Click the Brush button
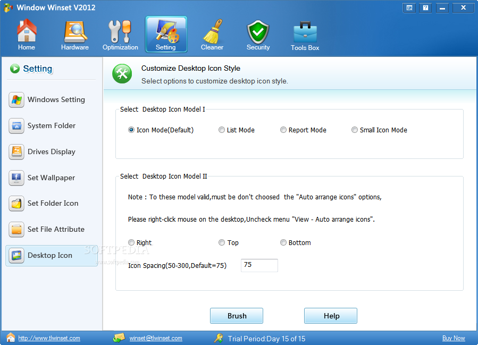The width and height of the screenshot is (478, 345). [237, 316]
